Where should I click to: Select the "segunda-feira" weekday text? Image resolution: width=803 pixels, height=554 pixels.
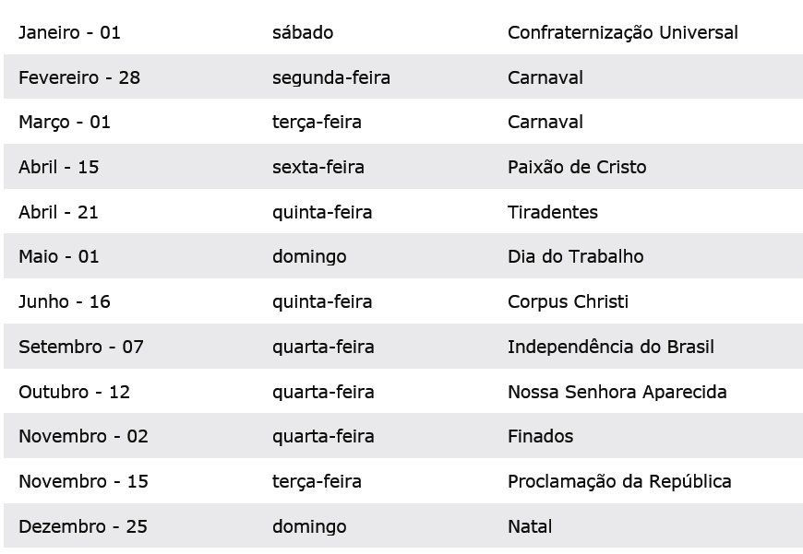point(330,77)
